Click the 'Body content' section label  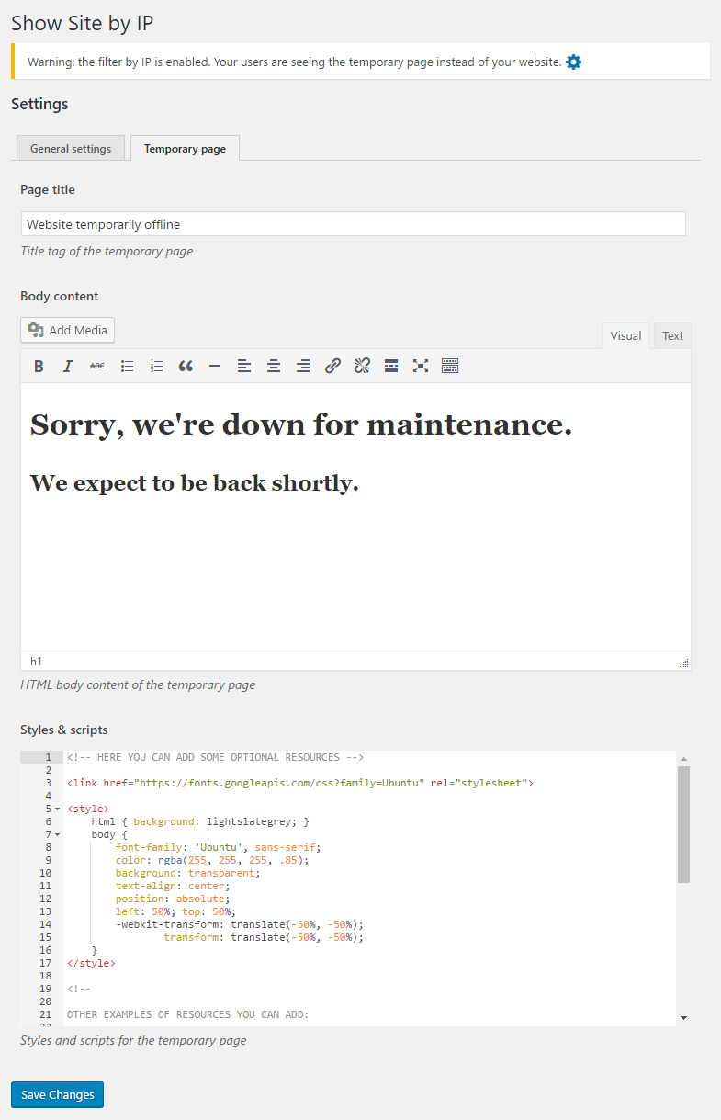point(59,296)
